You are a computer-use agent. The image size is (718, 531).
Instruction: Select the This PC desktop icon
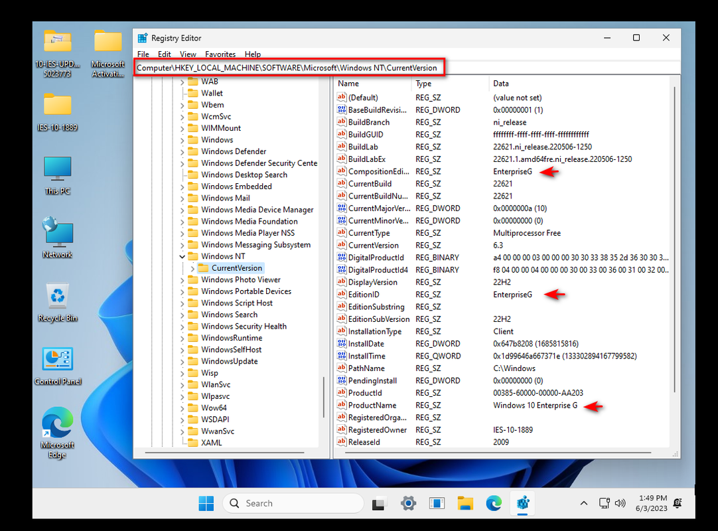tap(57, 175)
